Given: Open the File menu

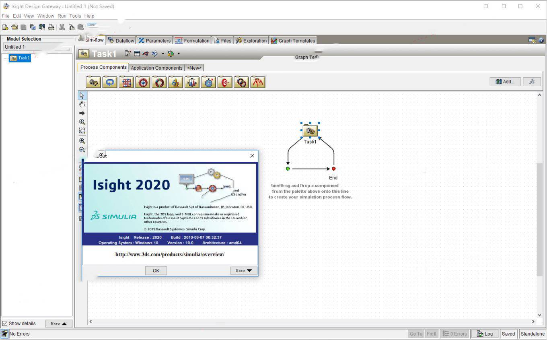Looking at the screenshot, I should [x=6, y=16].
